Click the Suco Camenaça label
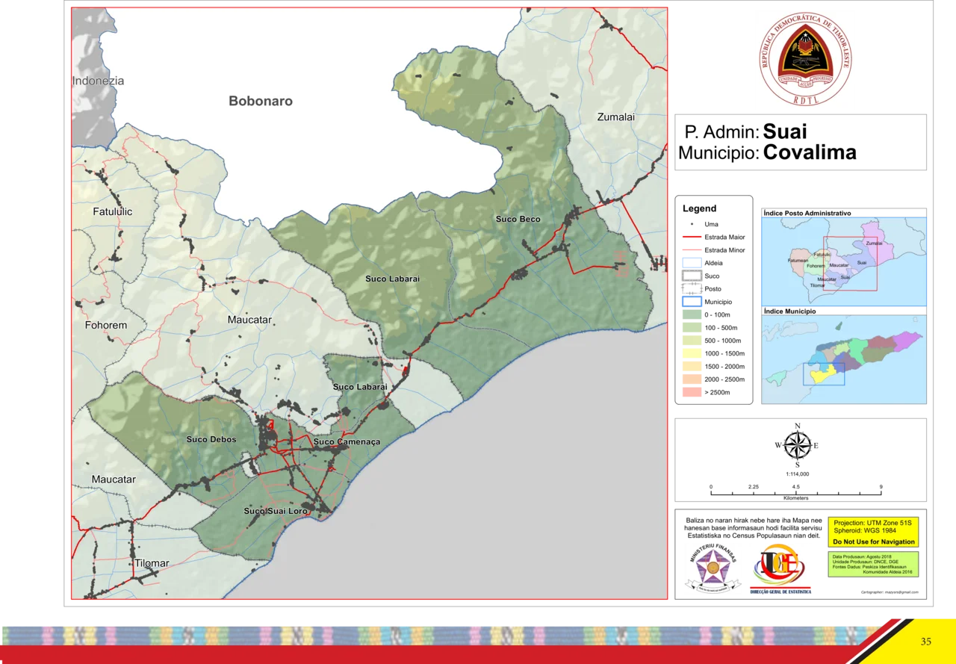Screen dimensions: 956x664 click(x=347, y=441)
